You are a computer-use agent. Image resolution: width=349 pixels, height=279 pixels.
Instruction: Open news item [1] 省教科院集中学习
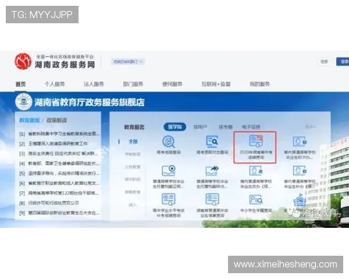[x=59, y=134]
